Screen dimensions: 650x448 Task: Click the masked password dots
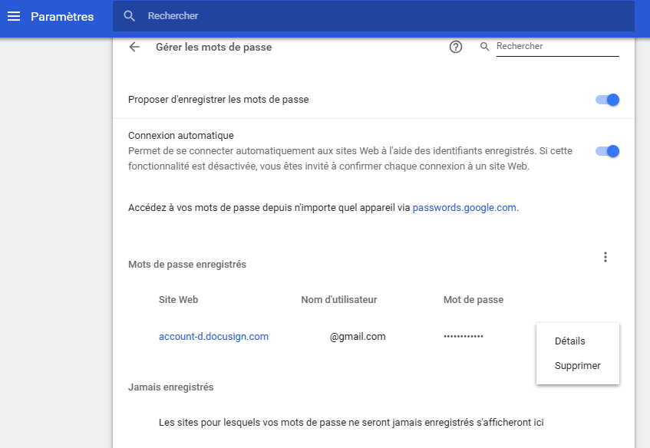[x=463, y=336]
